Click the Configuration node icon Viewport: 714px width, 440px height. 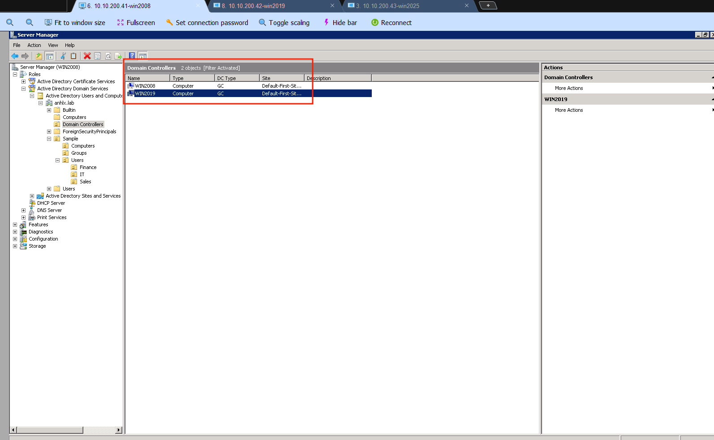point(23,239)
